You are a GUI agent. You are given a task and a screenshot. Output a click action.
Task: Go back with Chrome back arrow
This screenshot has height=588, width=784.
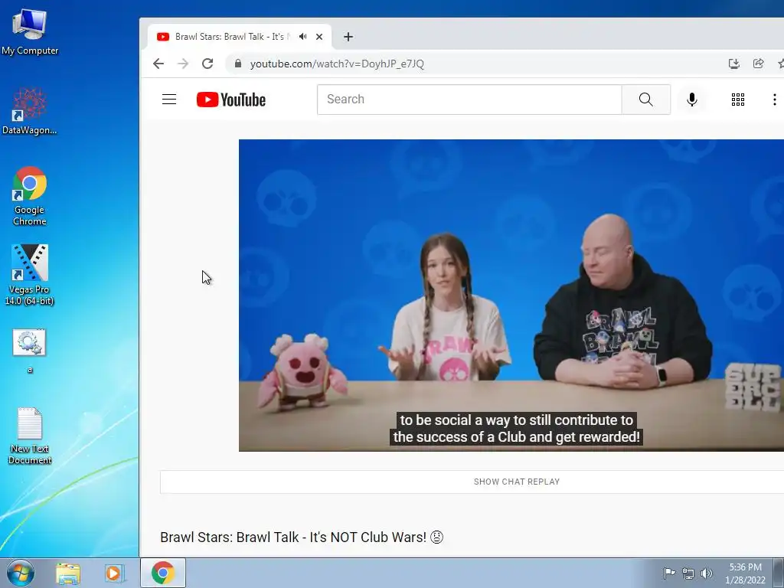[158, 64]
